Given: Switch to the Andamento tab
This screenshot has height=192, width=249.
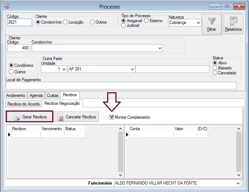Looking at the screenshot, I should tap(15, 95).
